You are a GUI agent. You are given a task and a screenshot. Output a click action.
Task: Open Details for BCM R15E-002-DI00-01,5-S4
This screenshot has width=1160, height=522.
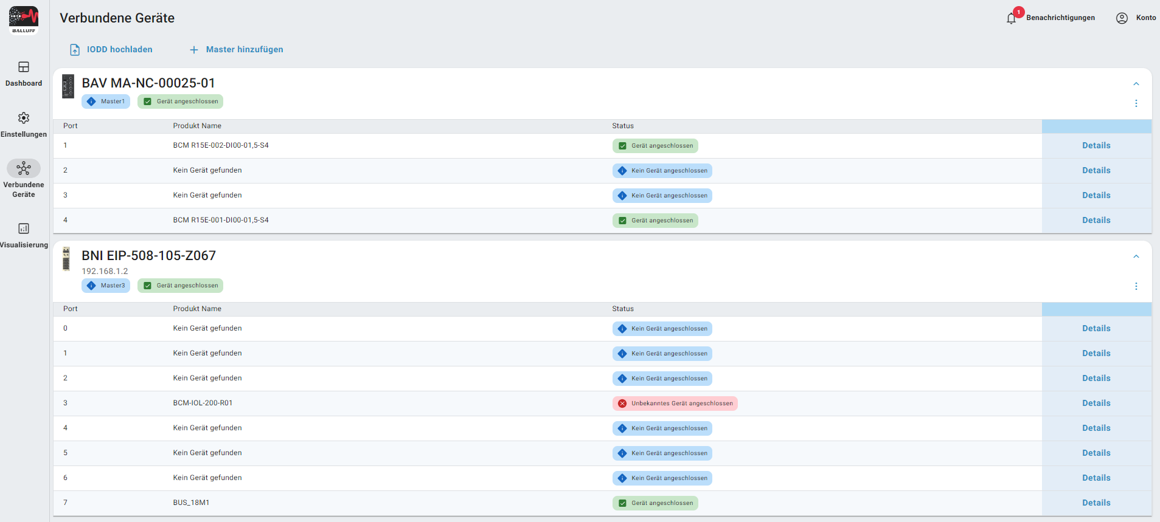[1096, 146]
